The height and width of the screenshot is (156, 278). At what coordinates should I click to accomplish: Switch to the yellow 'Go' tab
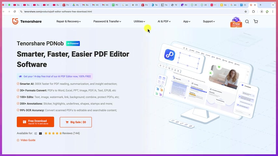(223, 5)
